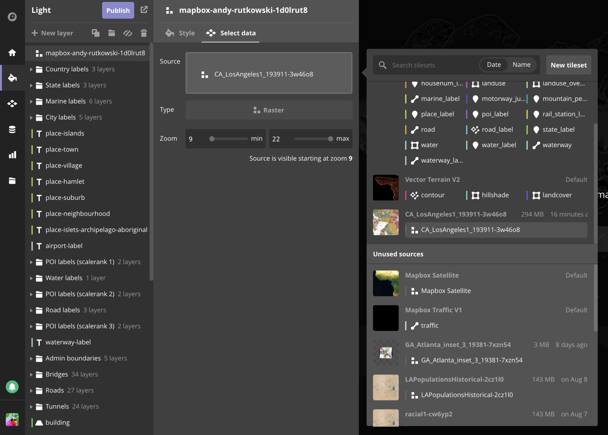Group layers into a folder
This screenshot has width=608, height=435.
tap(111, 33)
